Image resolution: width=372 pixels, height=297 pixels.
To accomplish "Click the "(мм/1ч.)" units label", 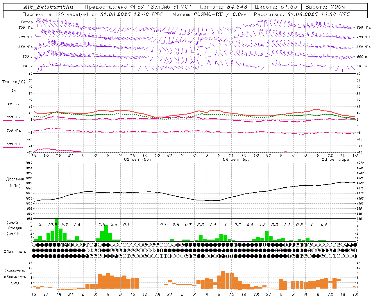I will (15, 233).
